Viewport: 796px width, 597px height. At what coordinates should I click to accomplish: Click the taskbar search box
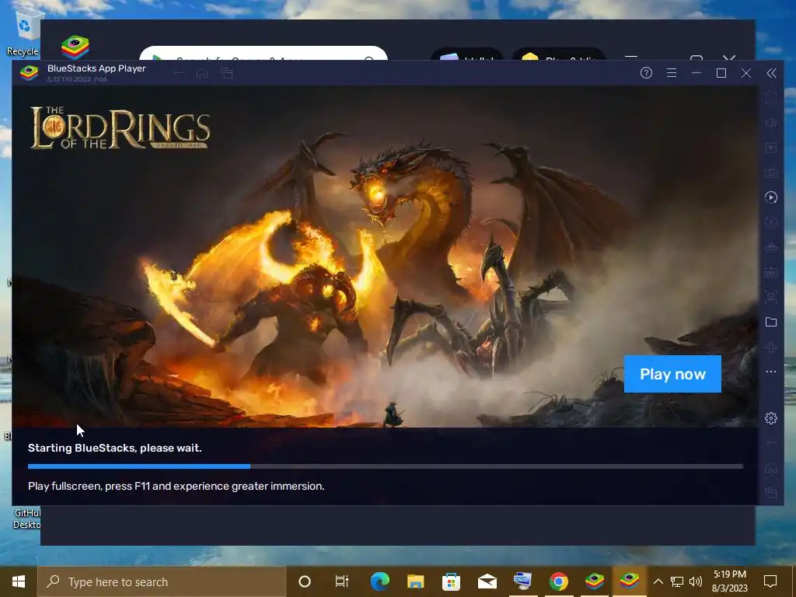tap(162, 581)
